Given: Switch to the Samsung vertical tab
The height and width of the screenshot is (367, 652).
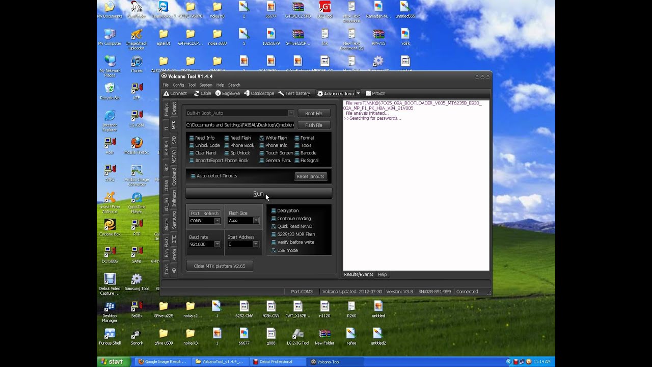Looking at the screenshot, I should coord(174,220).
